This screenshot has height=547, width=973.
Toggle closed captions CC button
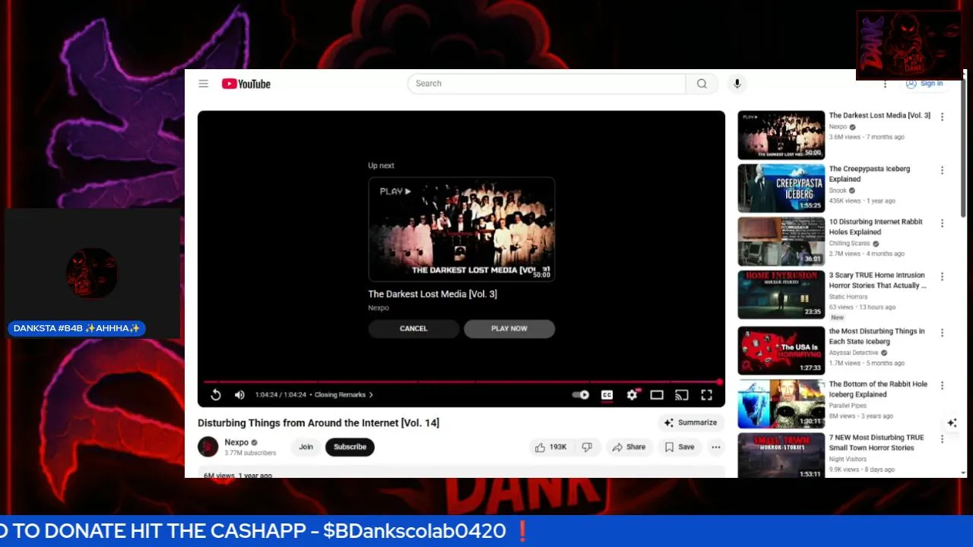pyautogui.click(x=607, y=394)
